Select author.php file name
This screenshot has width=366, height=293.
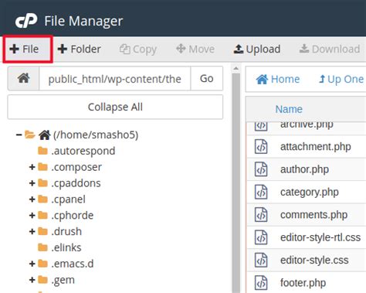304,169
